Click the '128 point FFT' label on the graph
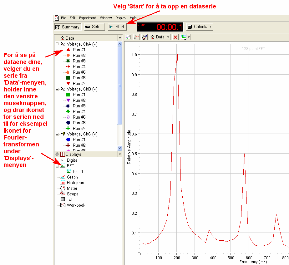The height and width of the screenshot is (265, 289). point(253,49)
